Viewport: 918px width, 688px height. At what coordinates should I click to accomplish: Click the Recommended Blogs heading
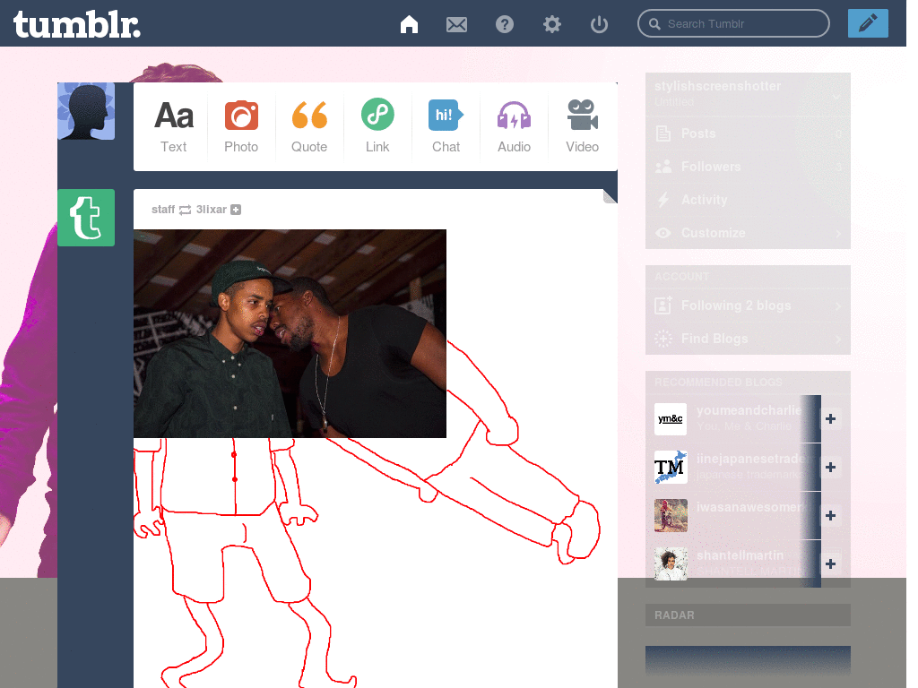pyautogui.click(x=718, y=382)
